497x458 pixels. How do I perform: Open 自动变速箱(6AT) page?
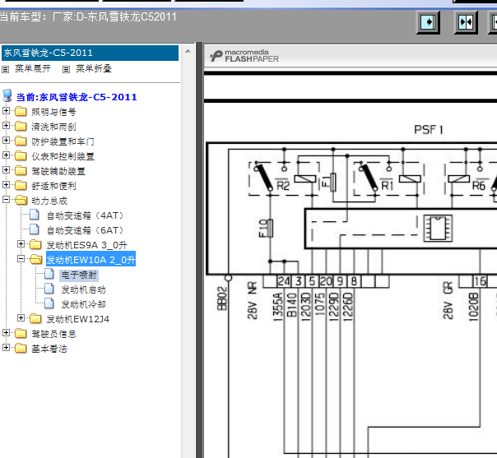click(85, 230)
